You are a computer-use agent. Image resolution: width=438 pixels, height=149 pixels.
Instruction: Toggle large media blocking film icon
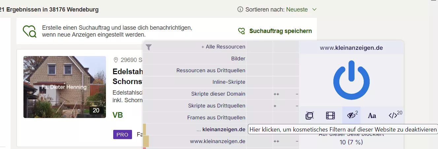330,115
